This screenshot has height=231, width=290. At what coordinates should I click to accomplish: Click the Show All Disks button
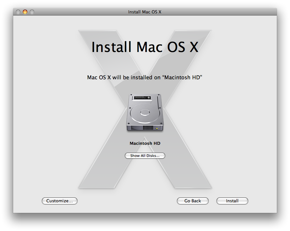pos(145,156)
